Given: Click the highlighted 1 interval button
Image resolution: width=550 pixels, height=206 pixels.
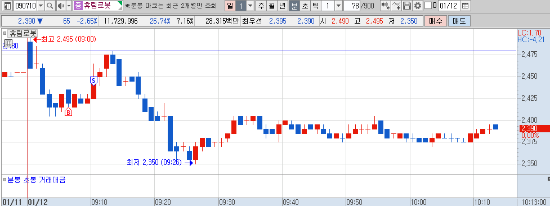Looking at the screenshot, I should tap(240, 5).
